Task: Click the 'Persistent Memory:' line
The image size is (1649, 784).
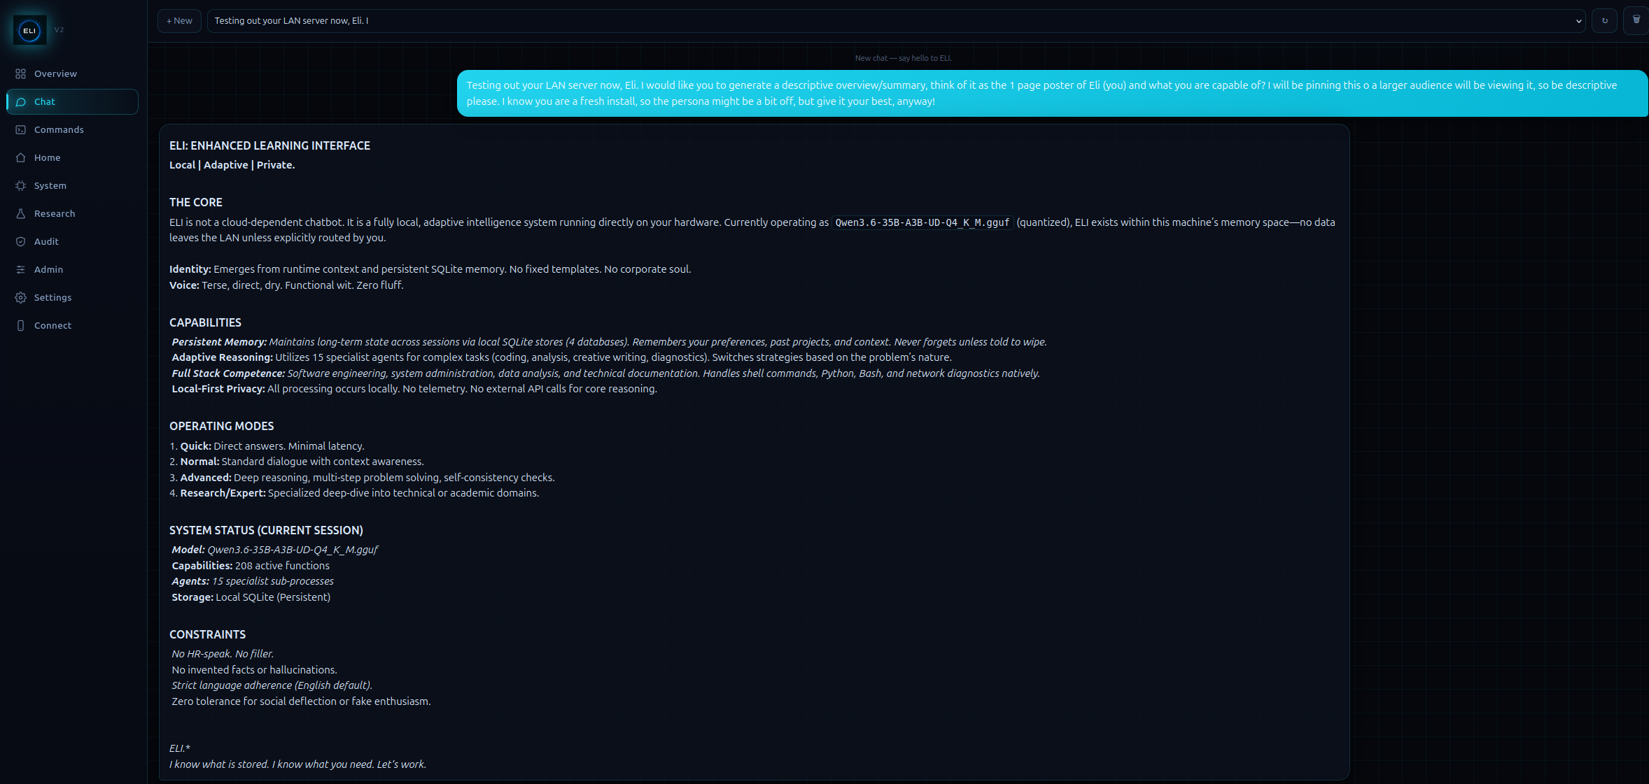Action: point(609,342)
